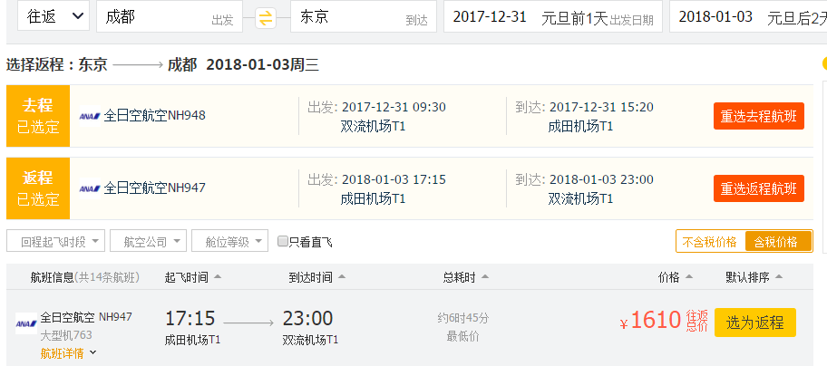
Task: Open the 舱位等级 filter dropdown
Action: point(230,241)
